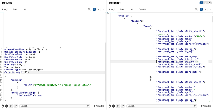214x110 pixels.
Task: Click the Upgrade-Insecure-Requests header line
Action: pos(22,52)
